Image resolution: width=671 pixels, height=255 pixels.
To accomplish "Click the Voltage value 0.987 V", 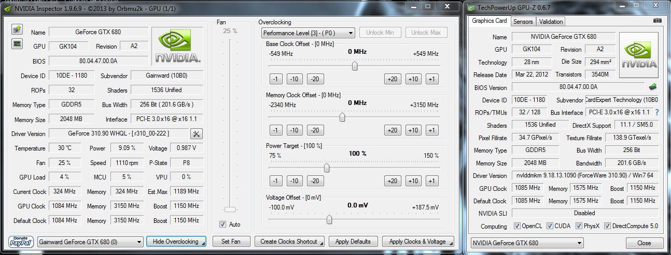I will [x=187, y=148].
